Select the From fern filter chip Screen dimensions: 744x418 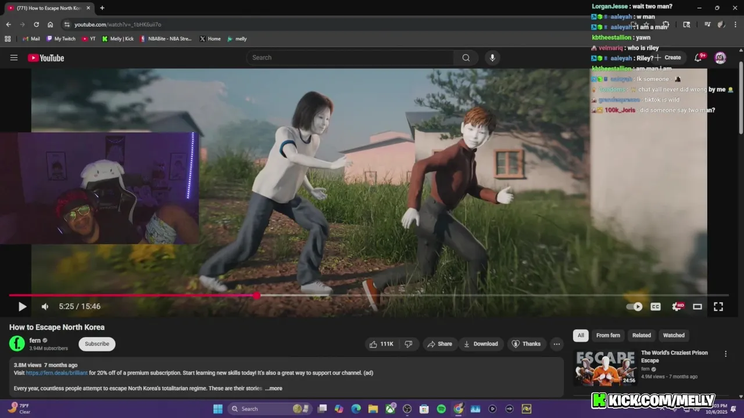pos(608,335)
